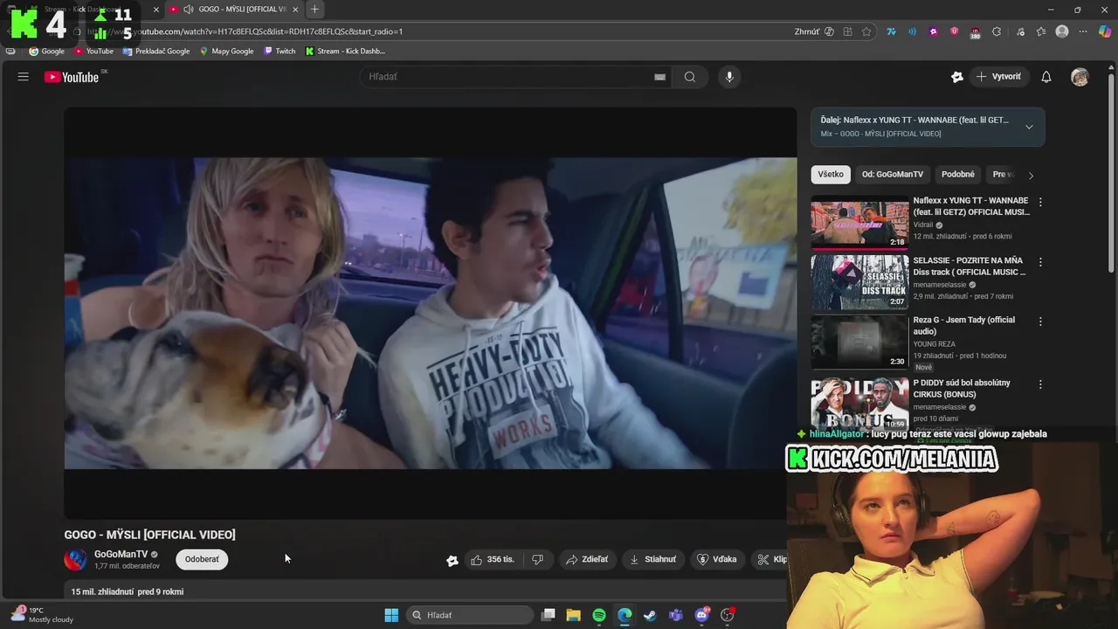Open P DIDDY súd bol absolútny CIRKUS title
1118x629 pixels.
pyautogui.click(x=962, y=389)
